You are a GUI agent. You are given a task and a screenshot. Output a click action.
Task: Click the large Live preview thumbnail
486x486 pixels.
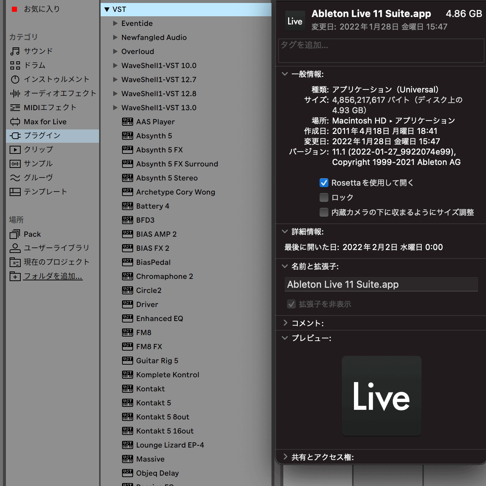(x=381, y=396)
